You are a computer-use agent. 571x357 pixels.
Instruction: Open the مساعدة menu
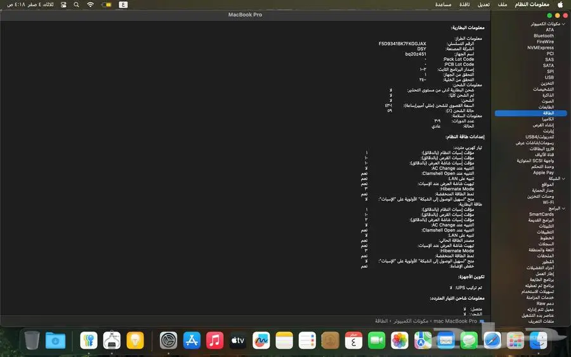pyautogui.click(x=443, y=4)
